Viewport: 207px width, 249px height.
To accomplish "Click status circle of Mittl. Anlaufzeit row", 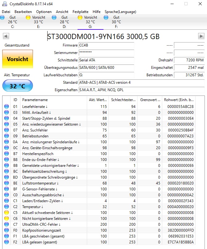I will [x=6, y=112].
